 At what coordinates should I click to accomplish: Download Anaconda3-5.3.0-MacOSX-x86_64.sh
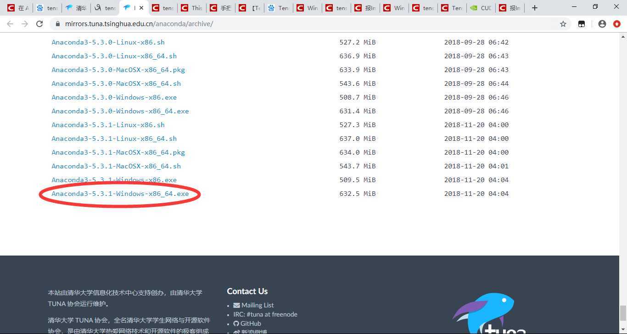(116, 83)
